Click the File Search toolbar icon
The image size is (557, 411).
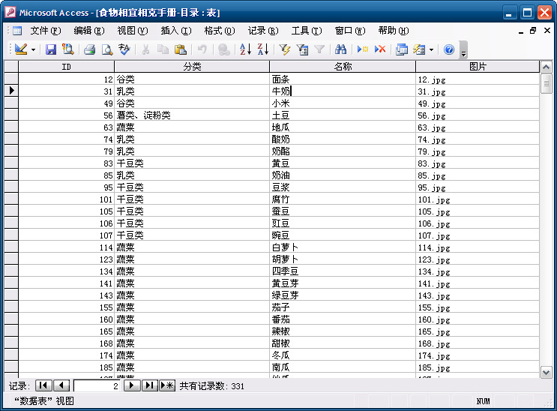tap(68, 49)
